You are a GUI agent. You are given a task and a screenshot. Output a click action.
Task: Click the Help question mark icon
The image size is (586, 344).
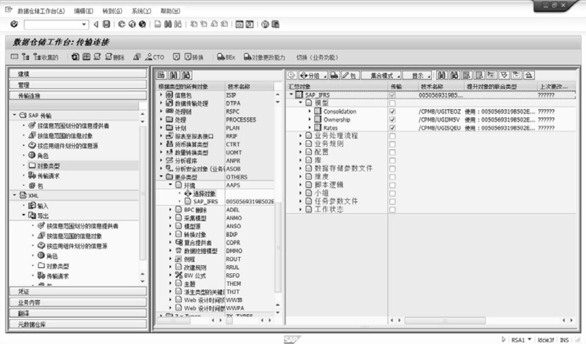click(265, 25)
